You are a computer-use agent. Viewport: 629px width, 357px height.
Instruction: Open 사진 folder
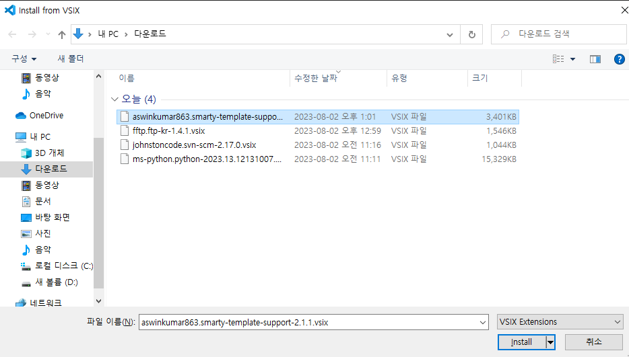(43, 233)
